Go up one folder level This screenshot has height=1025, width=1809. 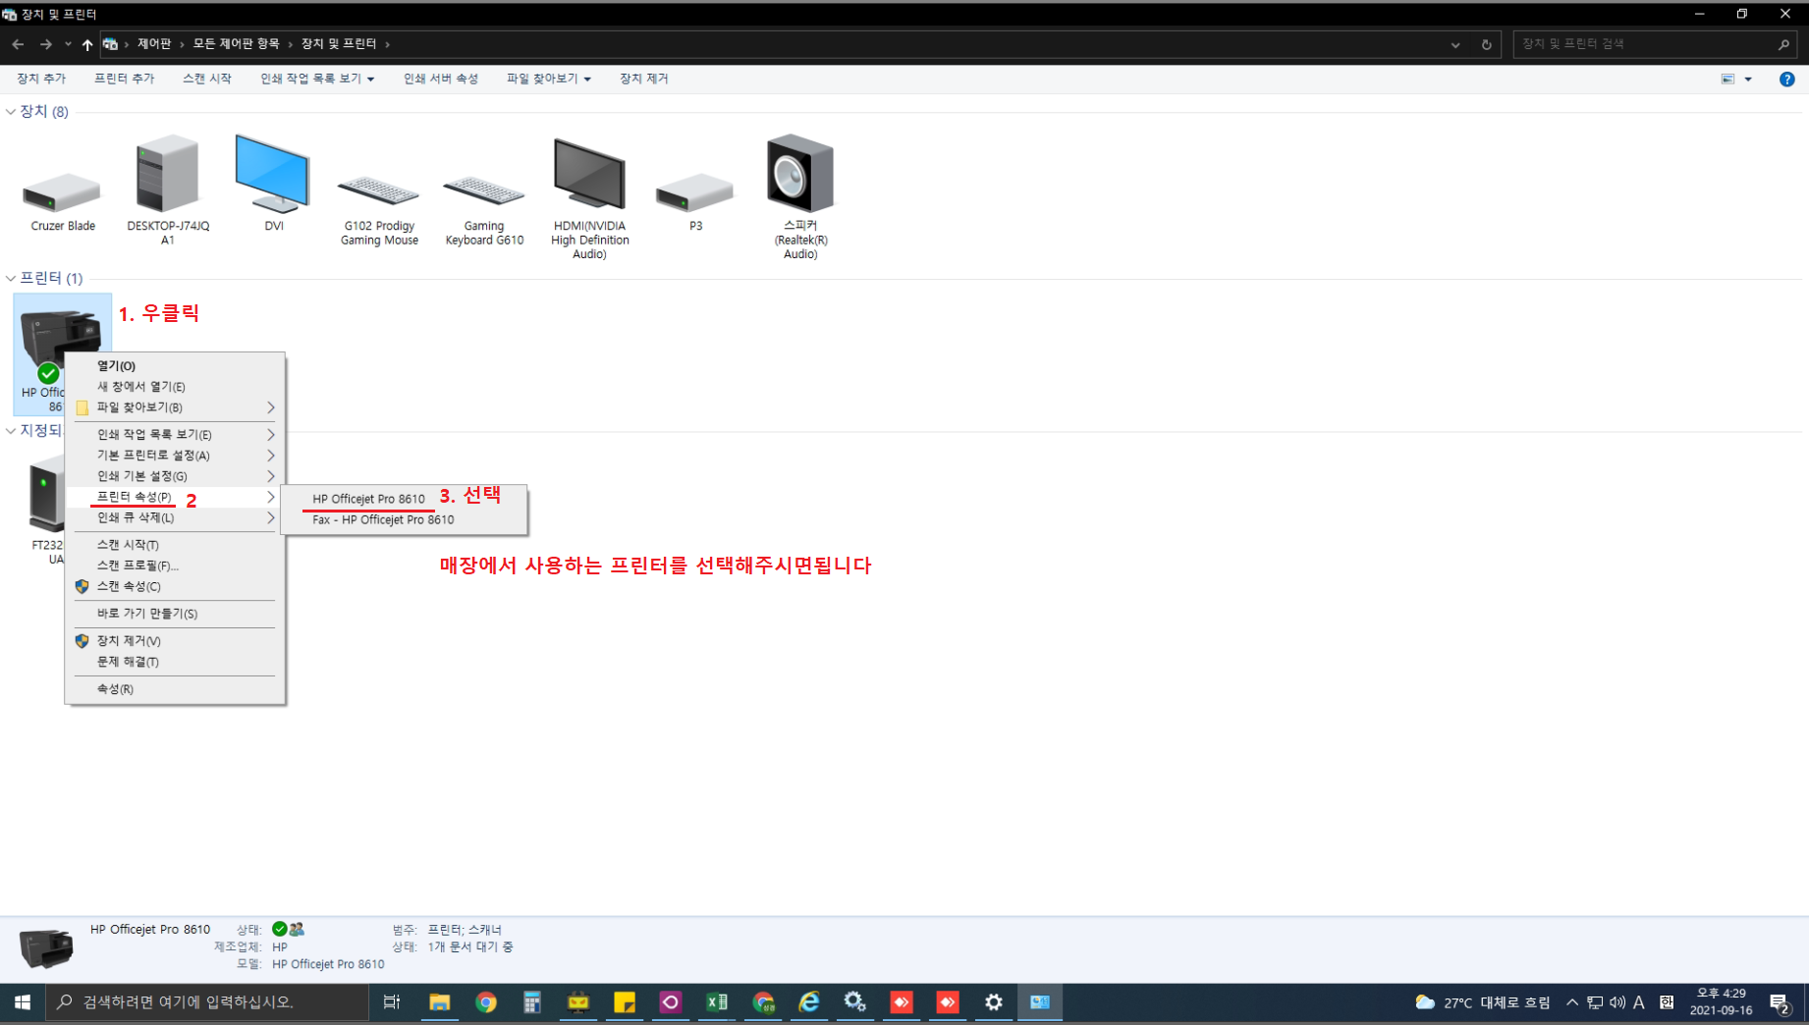pos(87,44)
